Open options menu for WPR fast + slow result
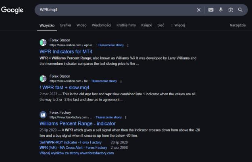The width and height of the screenshot is (252, 162). pos(121,81)
